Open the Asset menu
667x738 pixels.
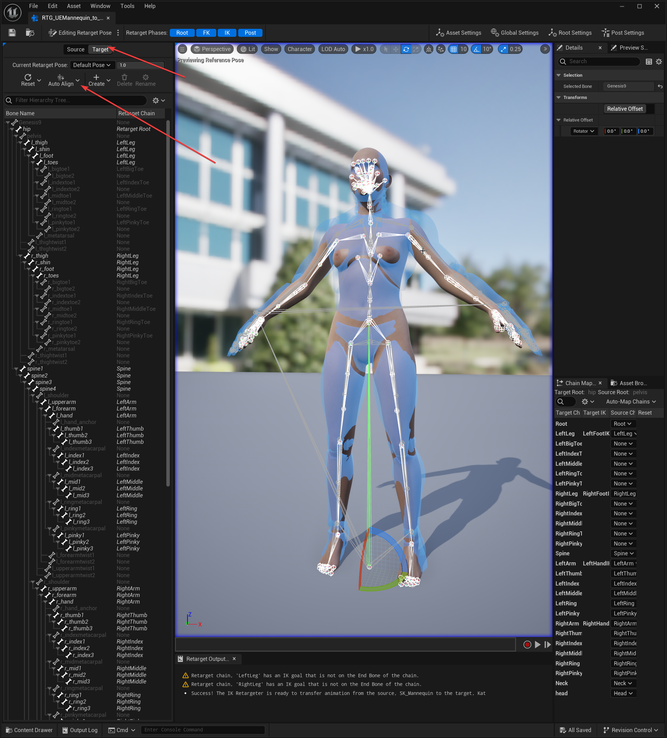pyautogui.click(x=74, y=6)
